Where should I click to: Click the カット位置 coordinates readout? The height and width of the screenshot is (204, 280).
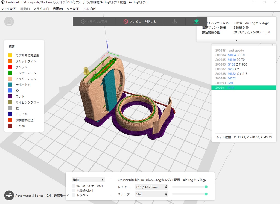pyautogui.click(x=244, y=137)
